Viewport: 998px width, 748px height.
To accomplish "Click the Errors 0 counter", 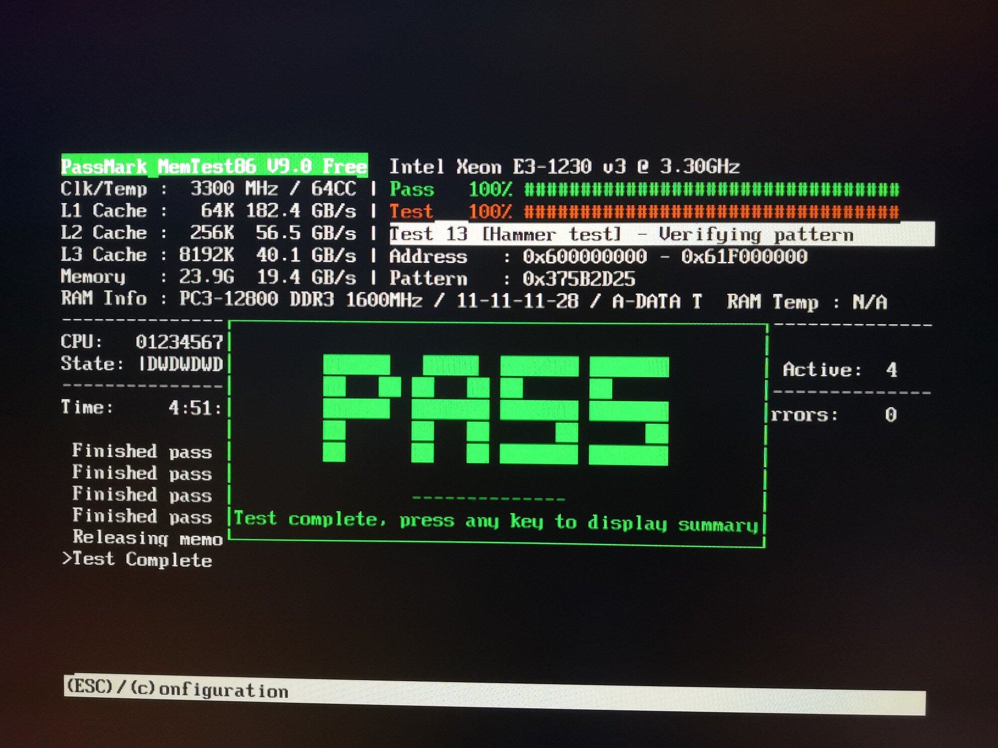I will [834, 415].
